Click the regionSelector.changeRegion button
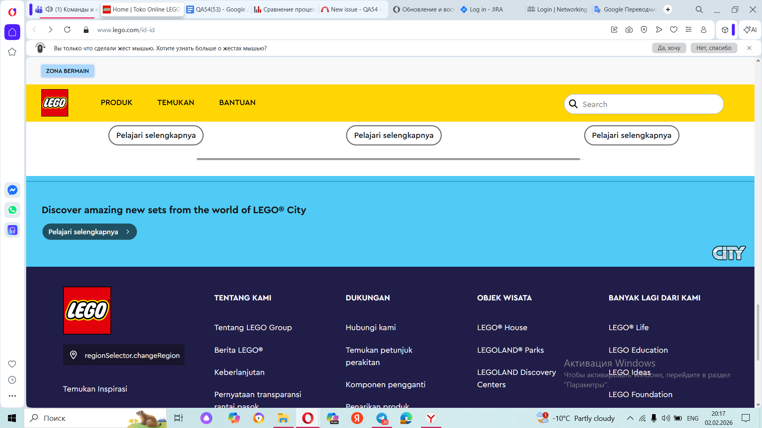The height and width of the screenshot is (428, 762). click(124, 355)
